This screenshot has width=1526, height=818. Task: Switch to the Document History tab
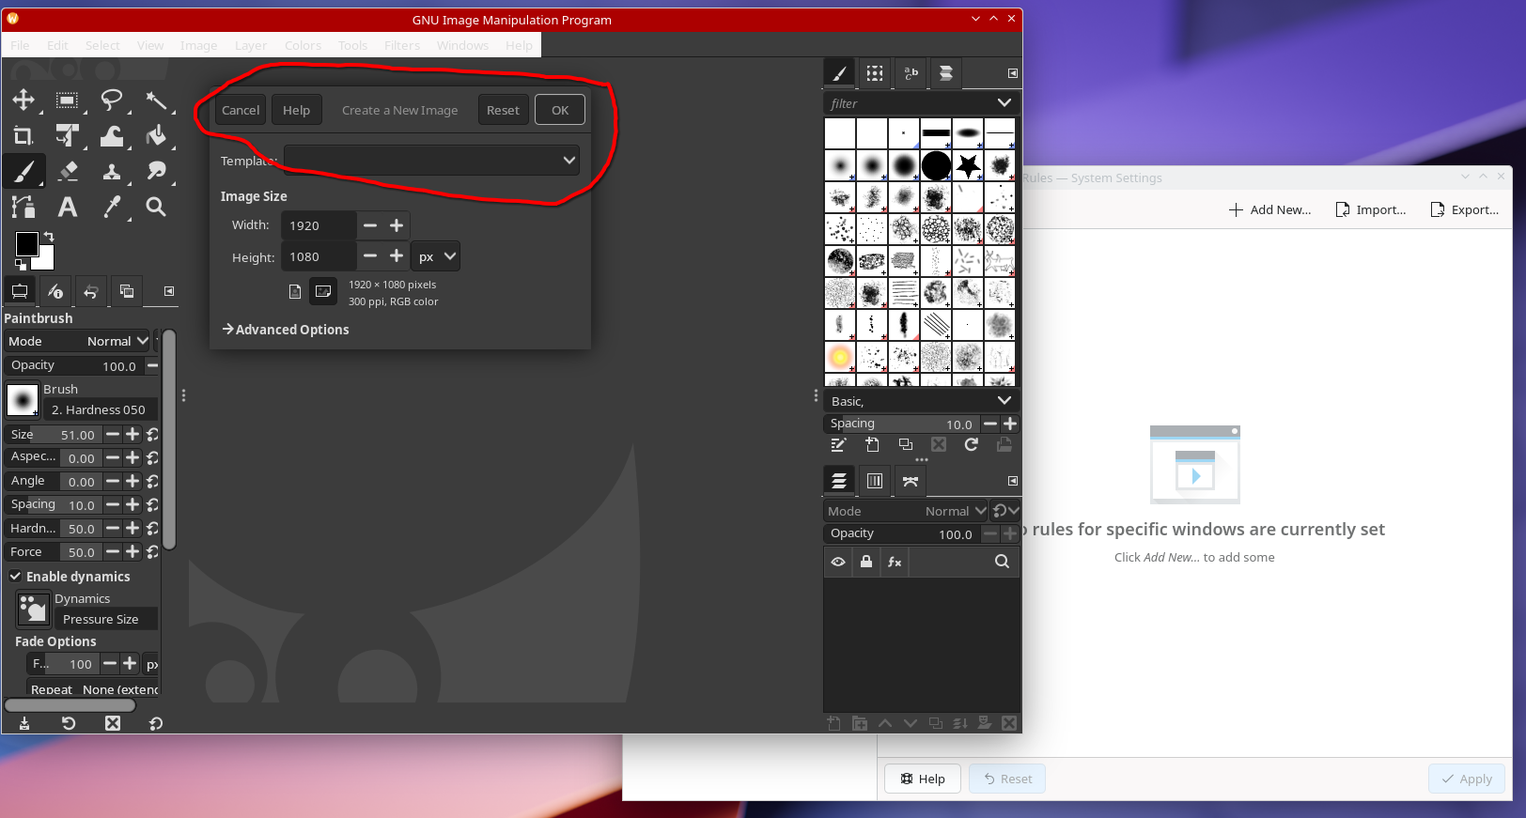[x=946, y=73]
